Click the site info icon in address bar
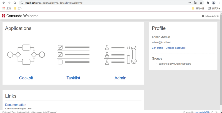 pyautogui.click(x=22, y=3)
